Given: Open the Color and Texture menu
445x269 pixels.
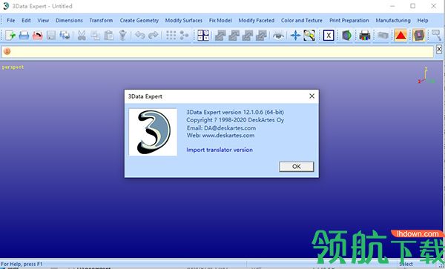Looking at the screenshot, I should (x=302, y=21).
